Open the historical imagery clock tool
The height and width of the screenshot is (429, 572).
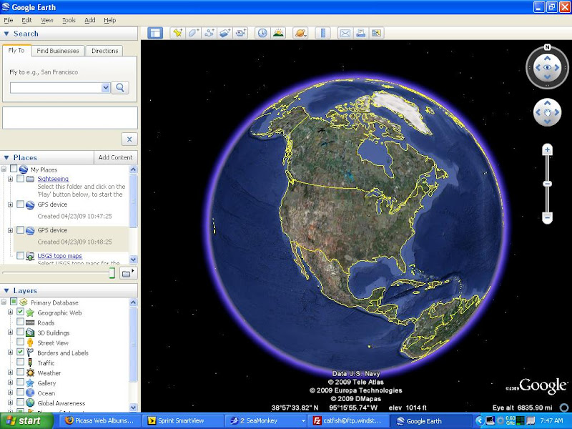[x=262, y=33]
